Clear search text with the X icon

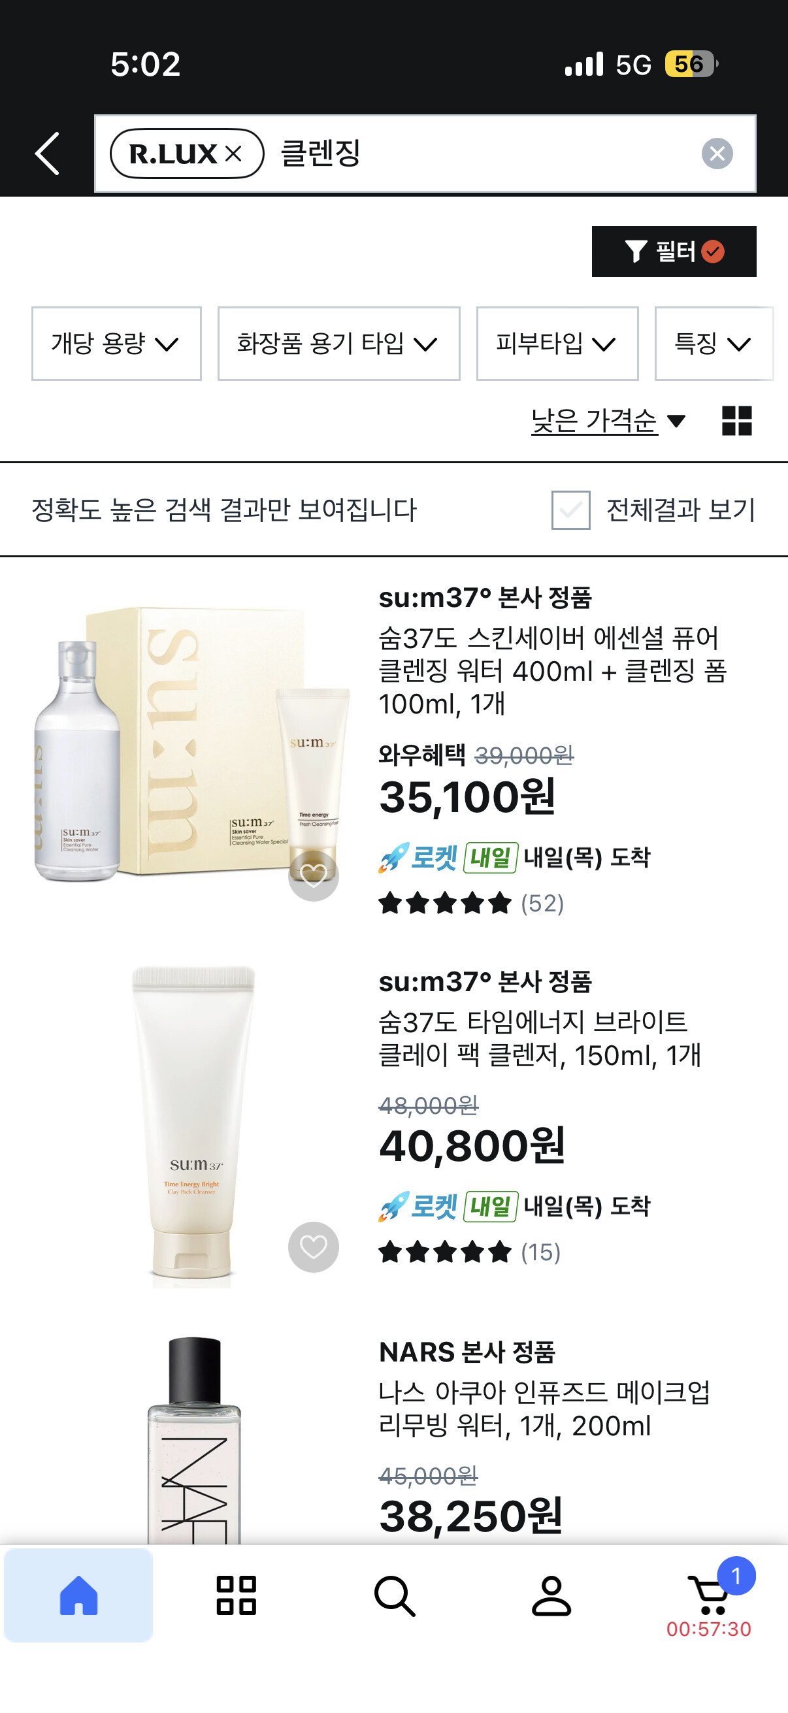[717, 154]
